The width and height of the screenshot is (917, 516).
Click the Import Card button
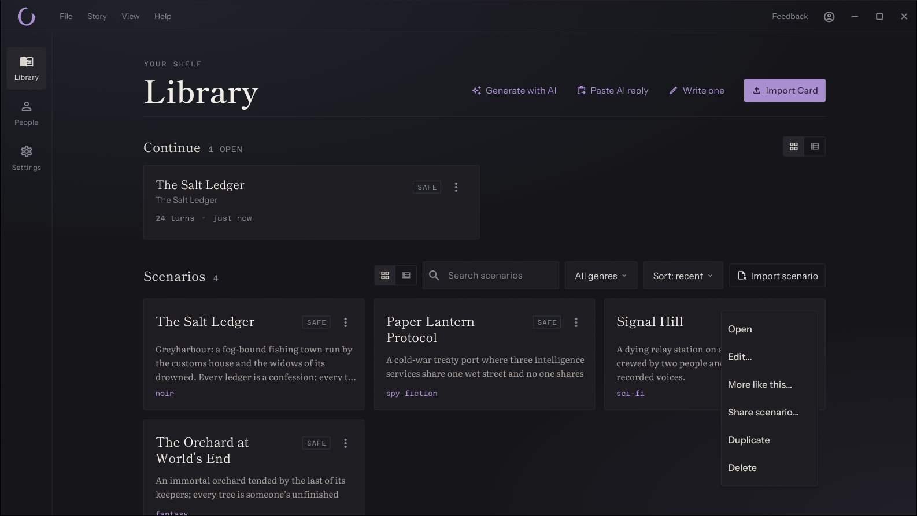tap(785, 91)
